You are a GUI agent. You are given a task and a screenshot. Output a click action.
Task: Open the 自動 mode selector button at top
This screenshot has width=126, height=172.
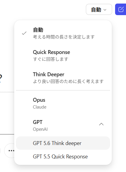[x=99, y=9]
